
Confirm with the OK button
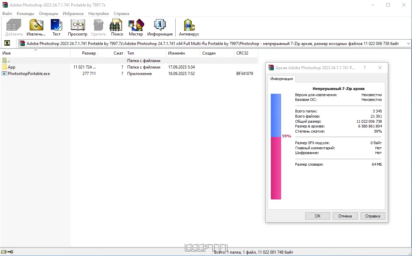tap(317, 216)
